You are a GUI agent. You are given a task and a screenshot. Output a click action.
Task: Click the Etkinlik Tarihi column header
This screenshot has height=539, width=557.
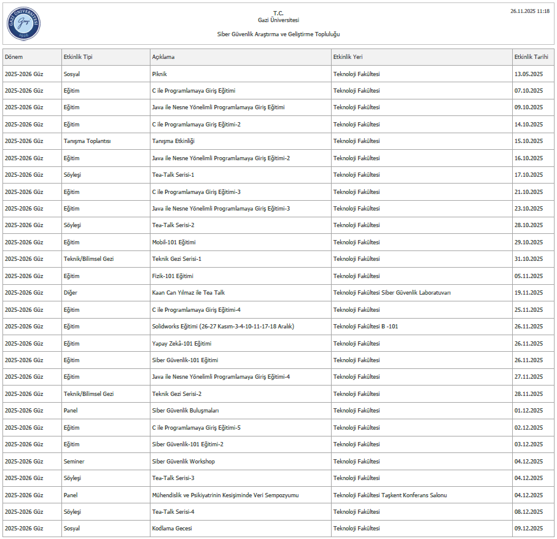531,57
